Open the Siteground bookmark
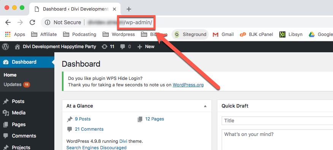Image resolution: width=333 pixels, height=150 pixels. 190,34
